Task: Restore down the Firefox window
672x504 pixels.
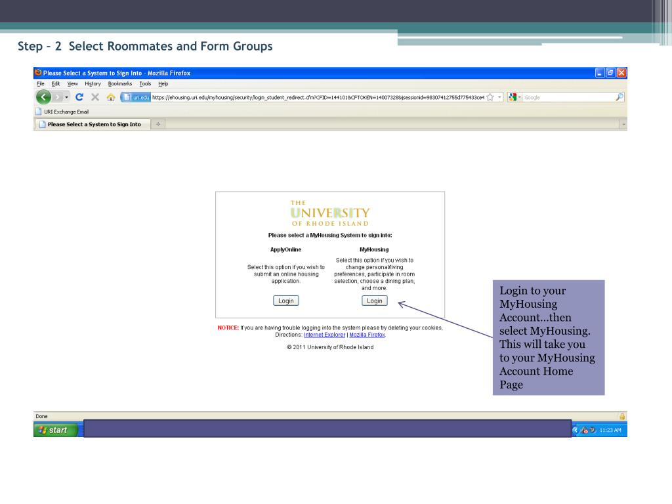Action: point(611,73)
